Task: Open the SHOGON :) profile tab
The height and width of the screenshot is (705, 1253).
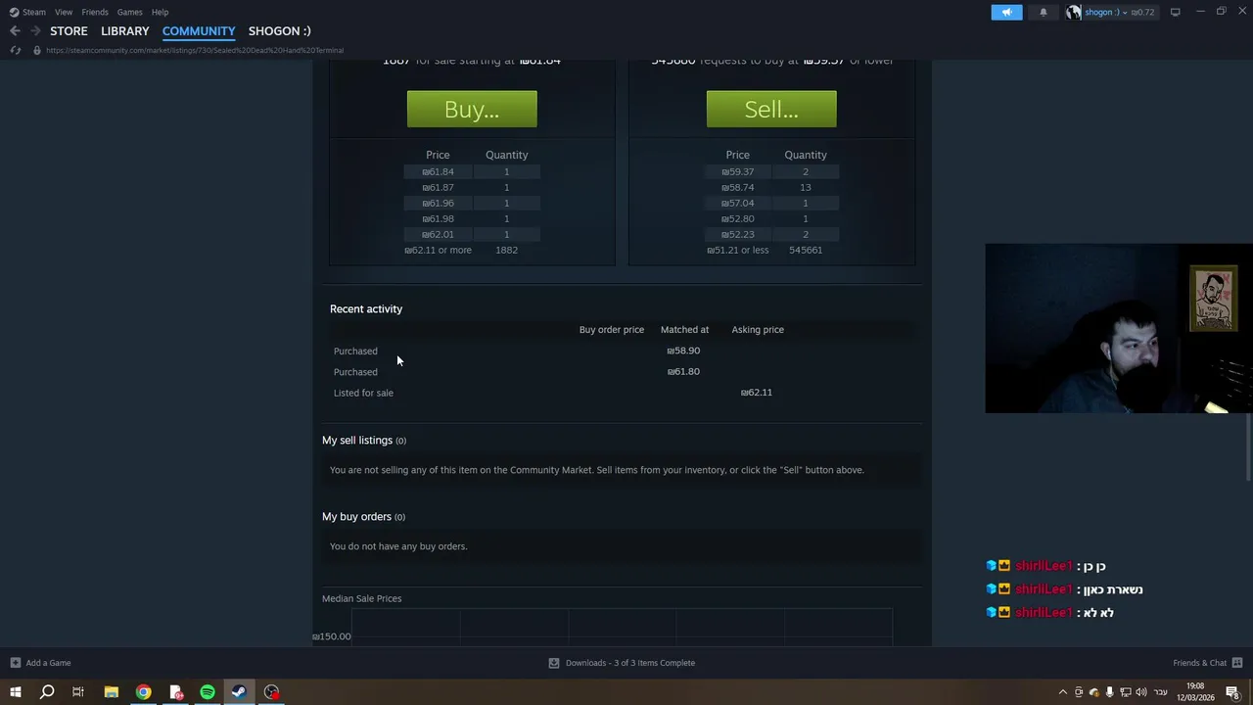Action: pos(279,31)
